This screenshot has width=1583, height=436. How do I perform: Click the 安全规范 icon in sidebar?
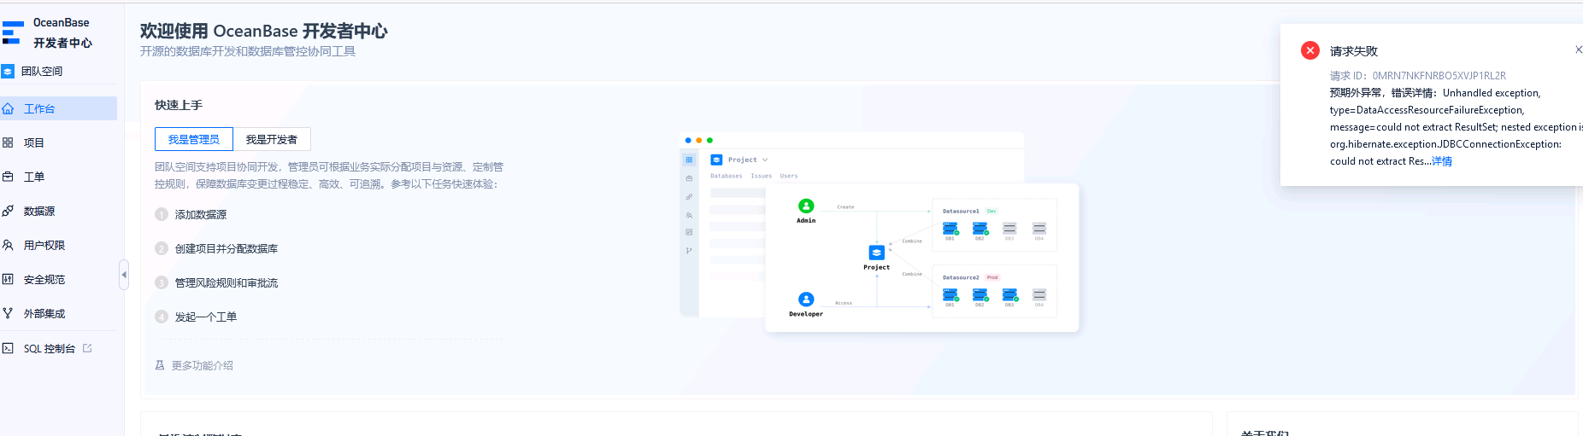(x=8, y=280)
